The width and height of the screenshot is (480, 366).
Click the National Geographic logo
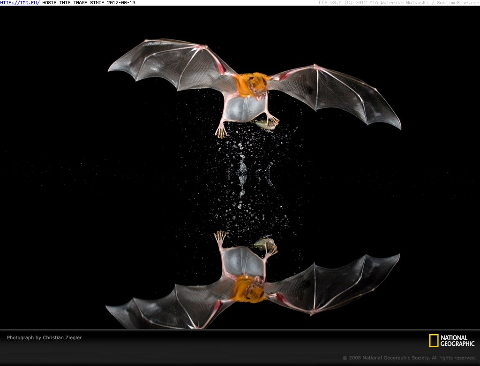pos(452,341)
